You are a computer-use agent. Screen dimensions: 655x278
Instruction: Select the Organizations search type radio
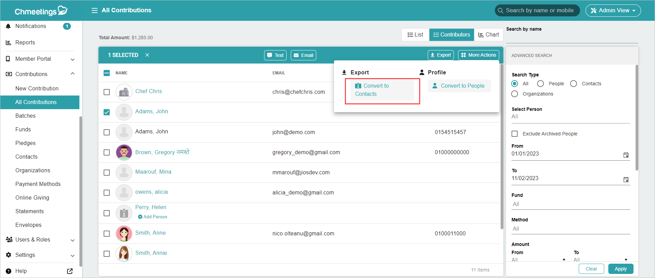515,94
